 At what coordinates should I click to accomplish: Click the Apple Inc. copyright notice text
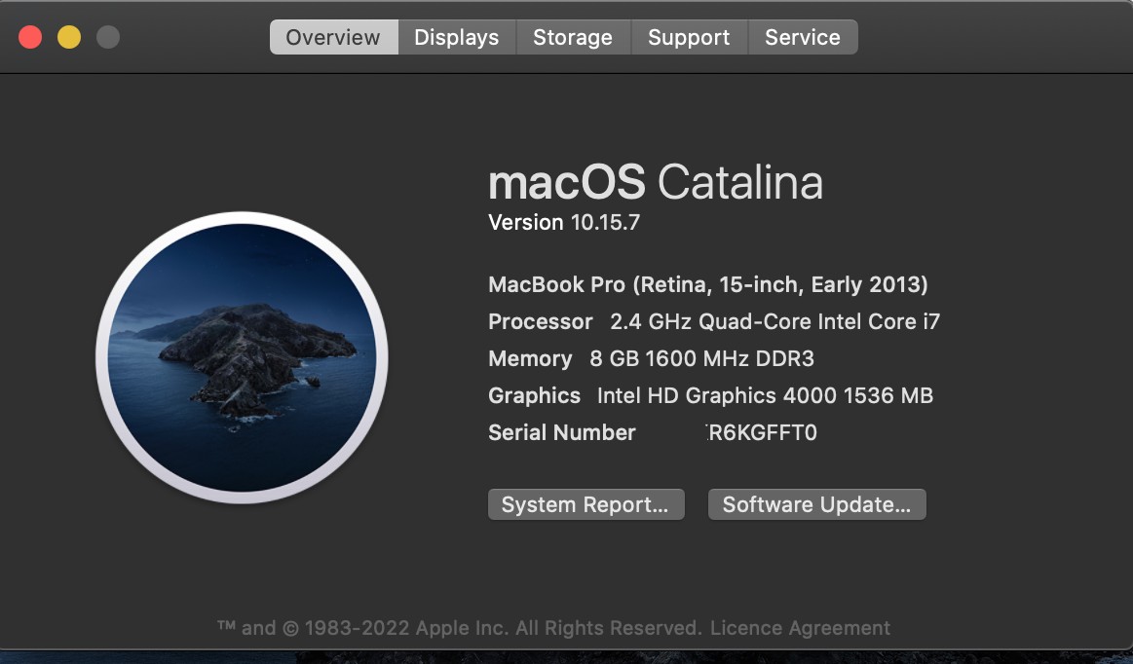(458, 628)
